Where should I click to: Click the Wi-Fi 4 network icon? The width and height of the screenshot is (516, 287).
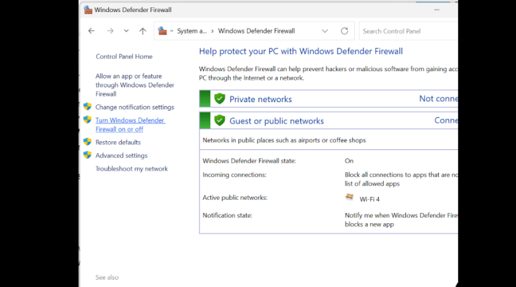pyautogui.click(x=349, y=198)
